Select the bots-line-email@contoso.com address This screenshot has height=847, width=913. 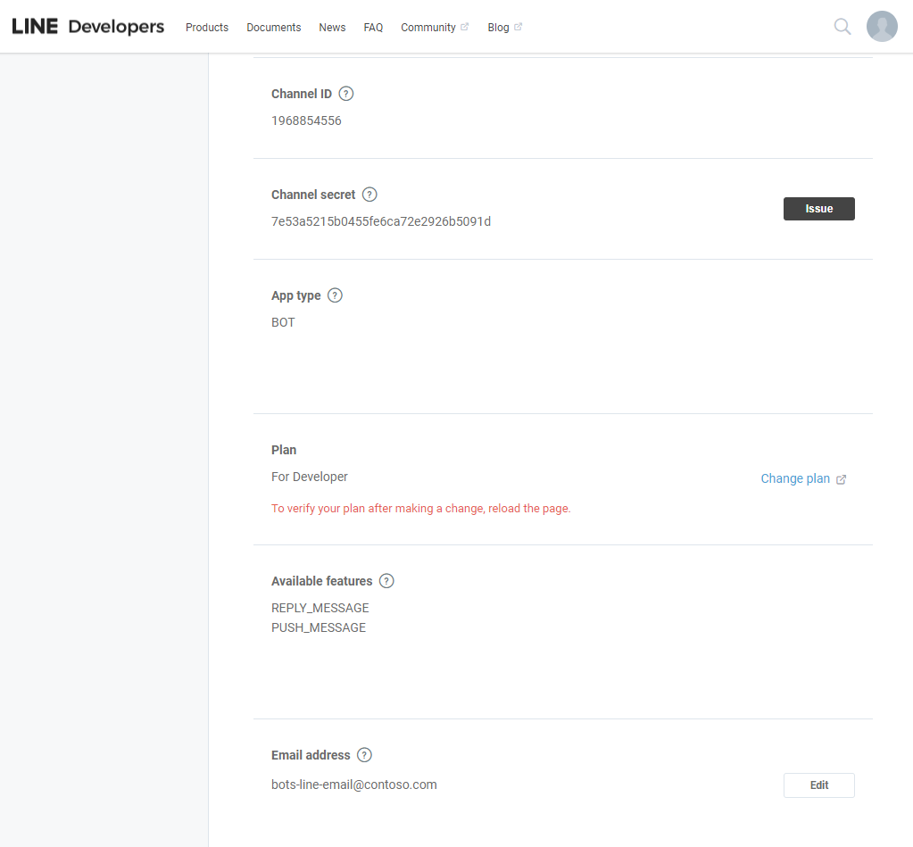pos(354,785)
